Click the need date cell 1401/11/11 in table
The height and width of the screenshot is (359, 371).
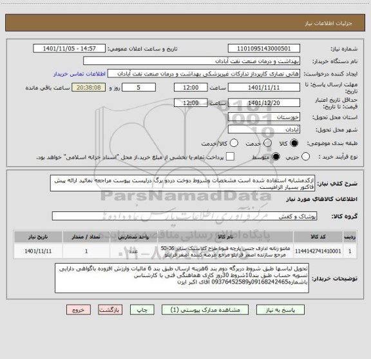tap(38, 251)
